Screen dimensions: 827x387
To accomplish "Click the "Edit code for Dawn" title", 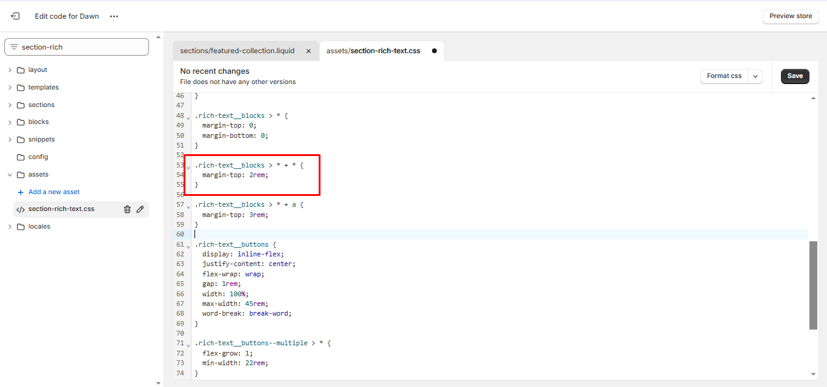I will 67,16.
